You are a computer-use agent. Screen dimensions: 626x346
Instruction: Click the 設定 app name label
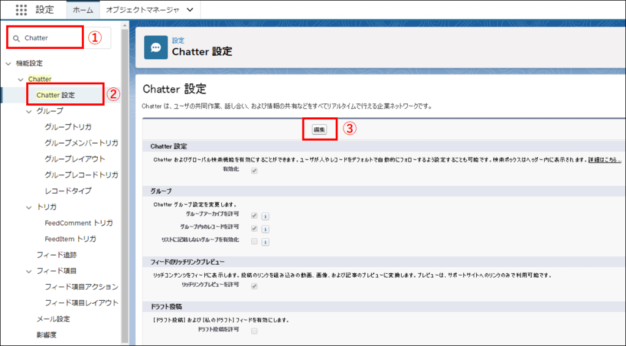[45, 10]
